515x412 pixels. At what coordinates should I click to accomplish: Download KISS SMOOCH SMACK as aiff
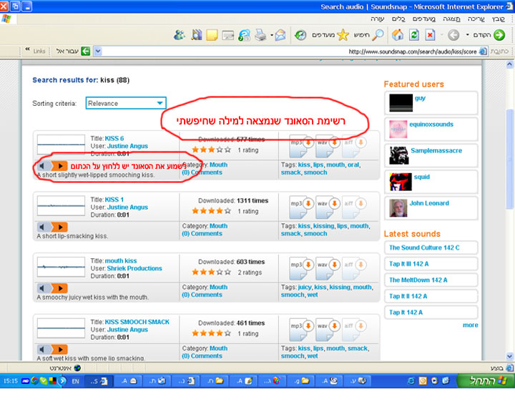(x=354, y=329)
